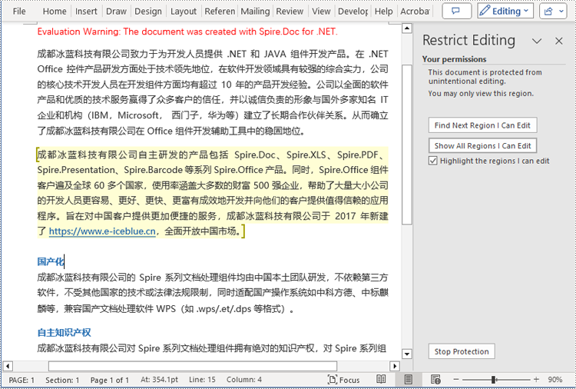The image size is (576, 389).
Task: Enable Focus mode in status bar
Action: click(343, 380)
